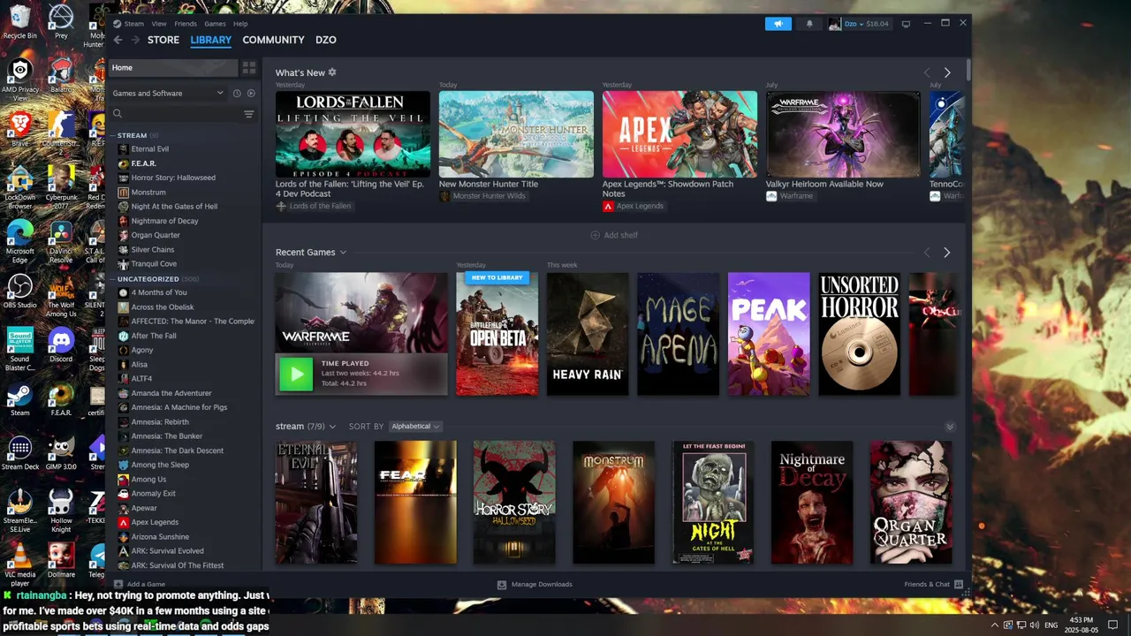Open the Help menu
This screenshot has height=636, width=1131.
pos(240,24)
